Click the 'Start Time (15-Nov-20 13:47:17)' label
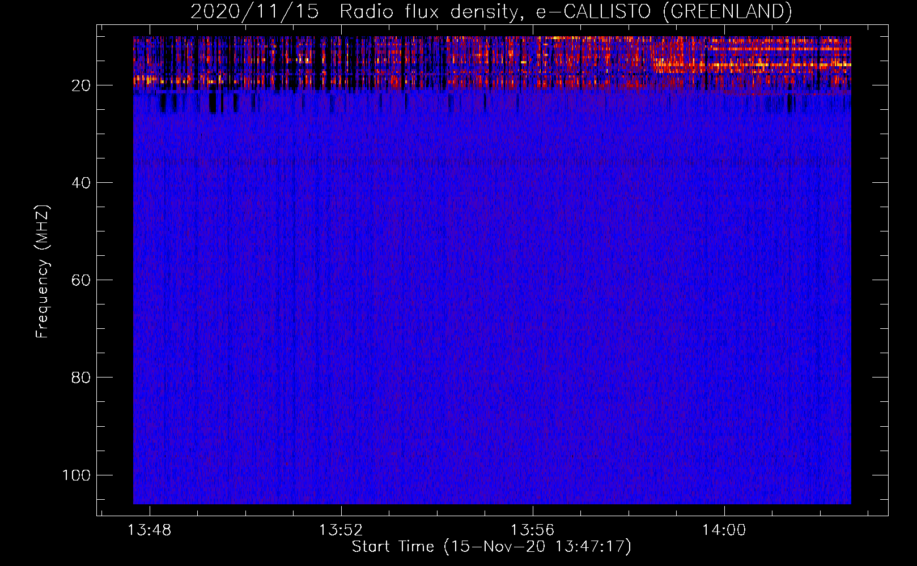 coord(491,547)
